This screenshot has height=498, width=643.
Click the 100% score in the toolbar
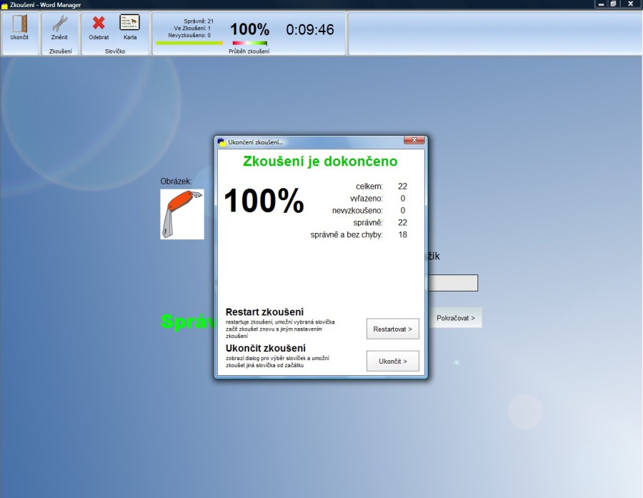(249, 29)
